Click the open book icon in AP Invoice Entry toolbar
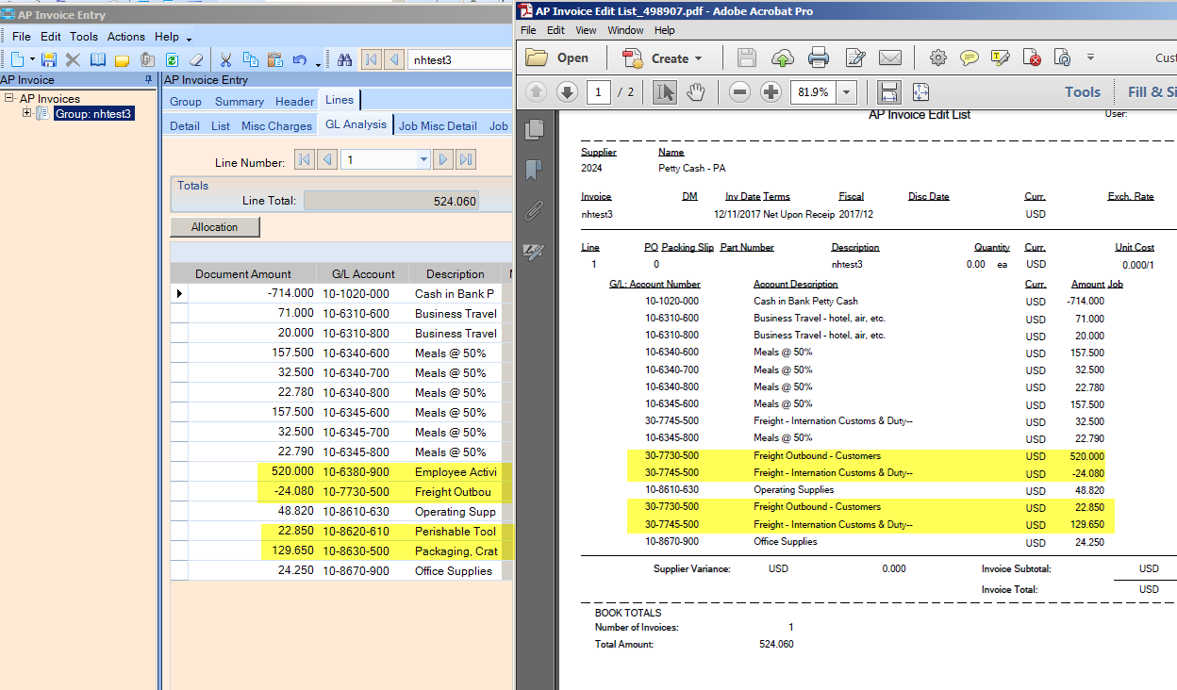 point(98,59)
